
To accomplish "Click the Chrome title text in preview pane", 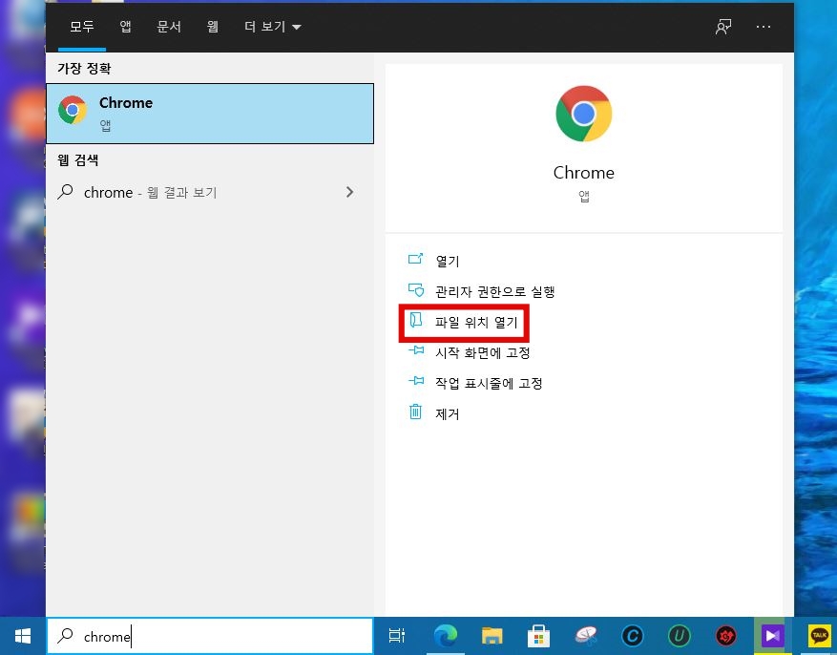I will [583, 173].
